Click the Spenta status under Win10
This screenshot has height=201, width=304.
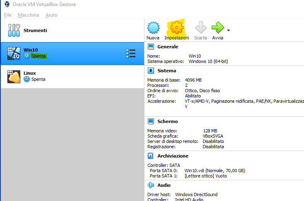pyautogui.click(x=38, y=56)
